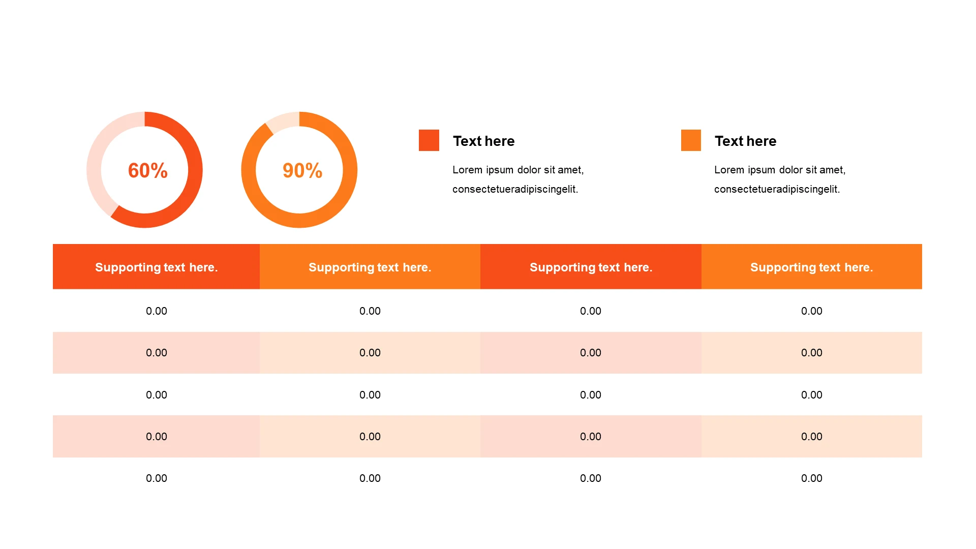Click the red-orange legend square
The image size is (976, 549).
(x=429, y=140)
